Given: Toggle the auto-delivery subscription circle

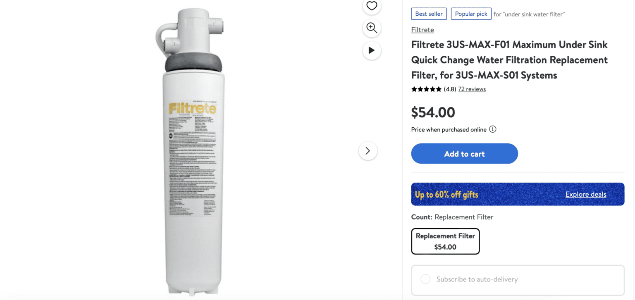Looking at the screenshot, I should [x=425, y=279].
